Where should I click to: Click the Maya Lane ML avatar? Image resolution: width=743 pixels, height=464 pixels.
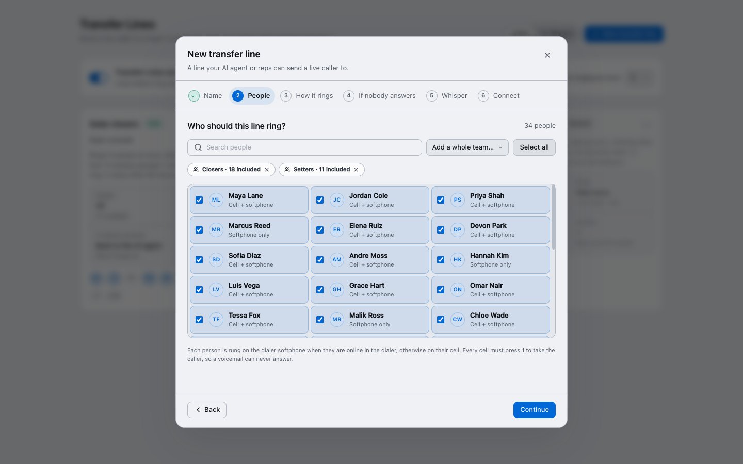216,200
